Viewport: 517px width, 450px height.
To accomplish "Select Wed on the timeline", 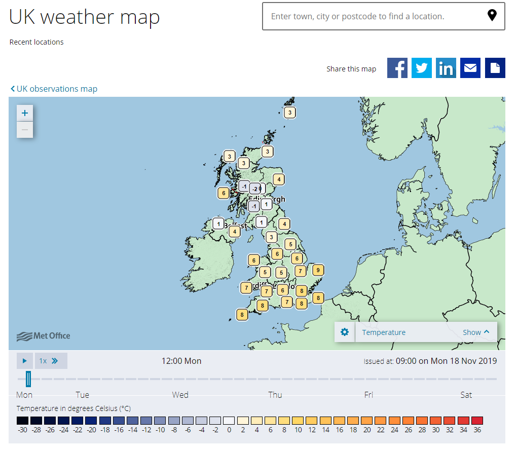I will (180, 395).
